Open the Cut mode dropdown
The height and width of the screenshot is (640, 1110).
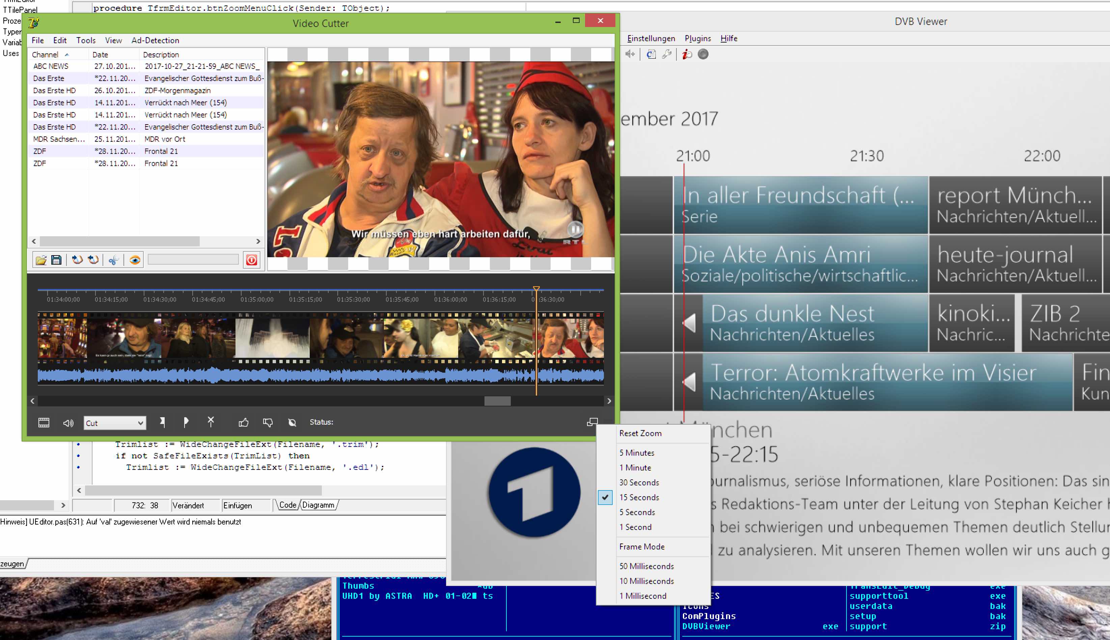tap(115, 423)
